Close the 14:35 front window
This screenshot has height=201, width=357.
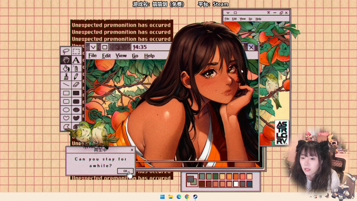251,47
